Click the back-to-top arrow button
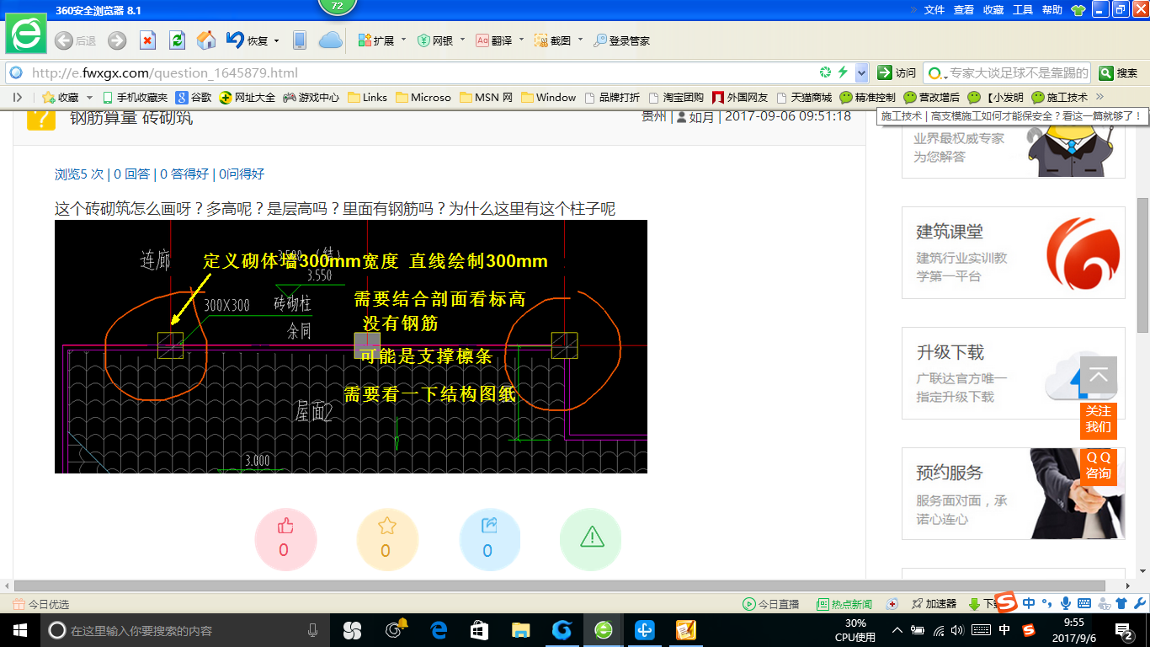This screenshot has height=647, width=1150. 1099,376
